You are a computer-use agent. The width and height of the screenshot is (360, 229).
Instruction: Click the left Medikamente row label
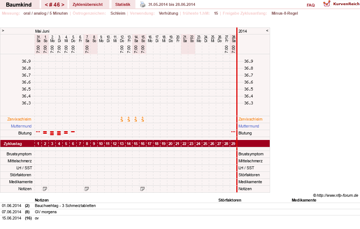click(21, 182)
